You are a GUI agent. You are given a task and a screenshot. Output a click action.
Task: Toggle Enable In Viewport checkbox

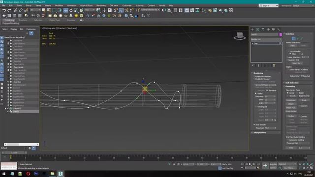pyautogui.click(x=254, y=79)
